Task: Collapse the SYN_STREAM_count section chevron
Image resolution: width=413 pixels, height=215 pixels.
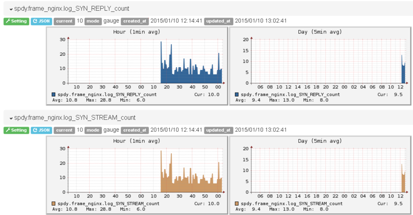Action: pyautogui.click(x=11, y=118)
